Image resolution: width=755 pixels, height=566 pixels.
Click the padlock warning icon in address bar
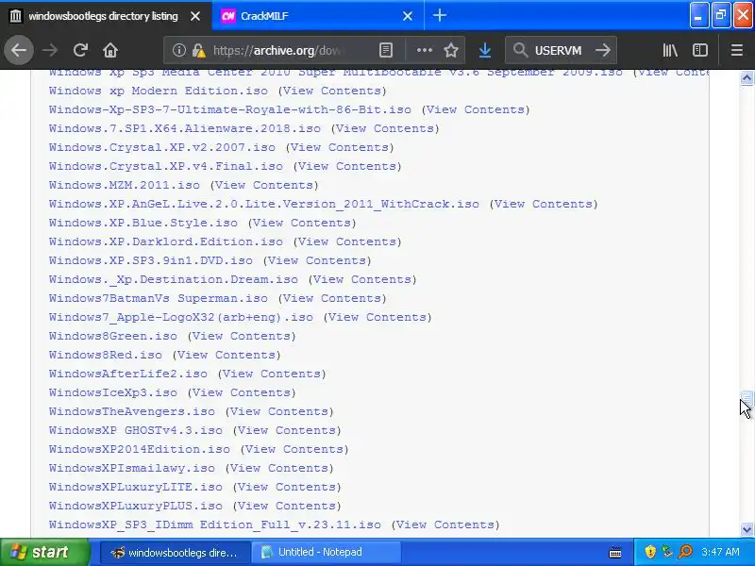(x=198, y=50)
